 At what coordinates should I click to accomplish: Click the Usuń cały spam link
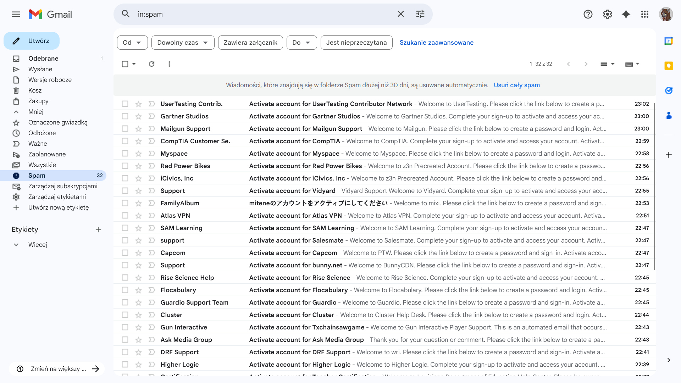tap(516, 85)
